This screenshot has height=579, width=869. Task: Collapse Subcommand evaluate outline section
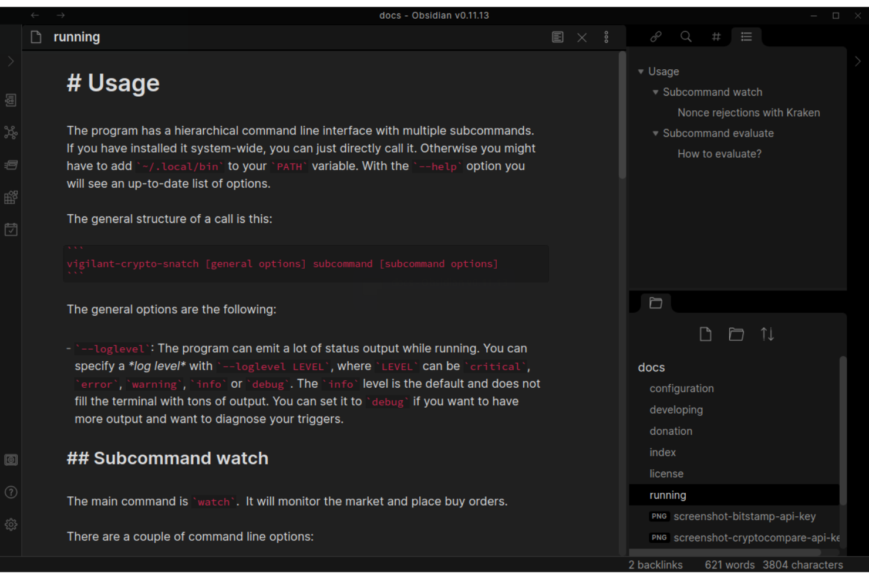tap(655, 133)
